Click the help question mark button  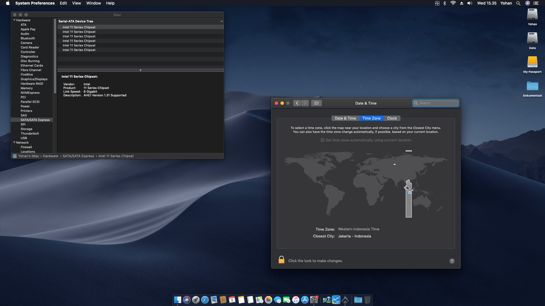[x=452, y=261]
